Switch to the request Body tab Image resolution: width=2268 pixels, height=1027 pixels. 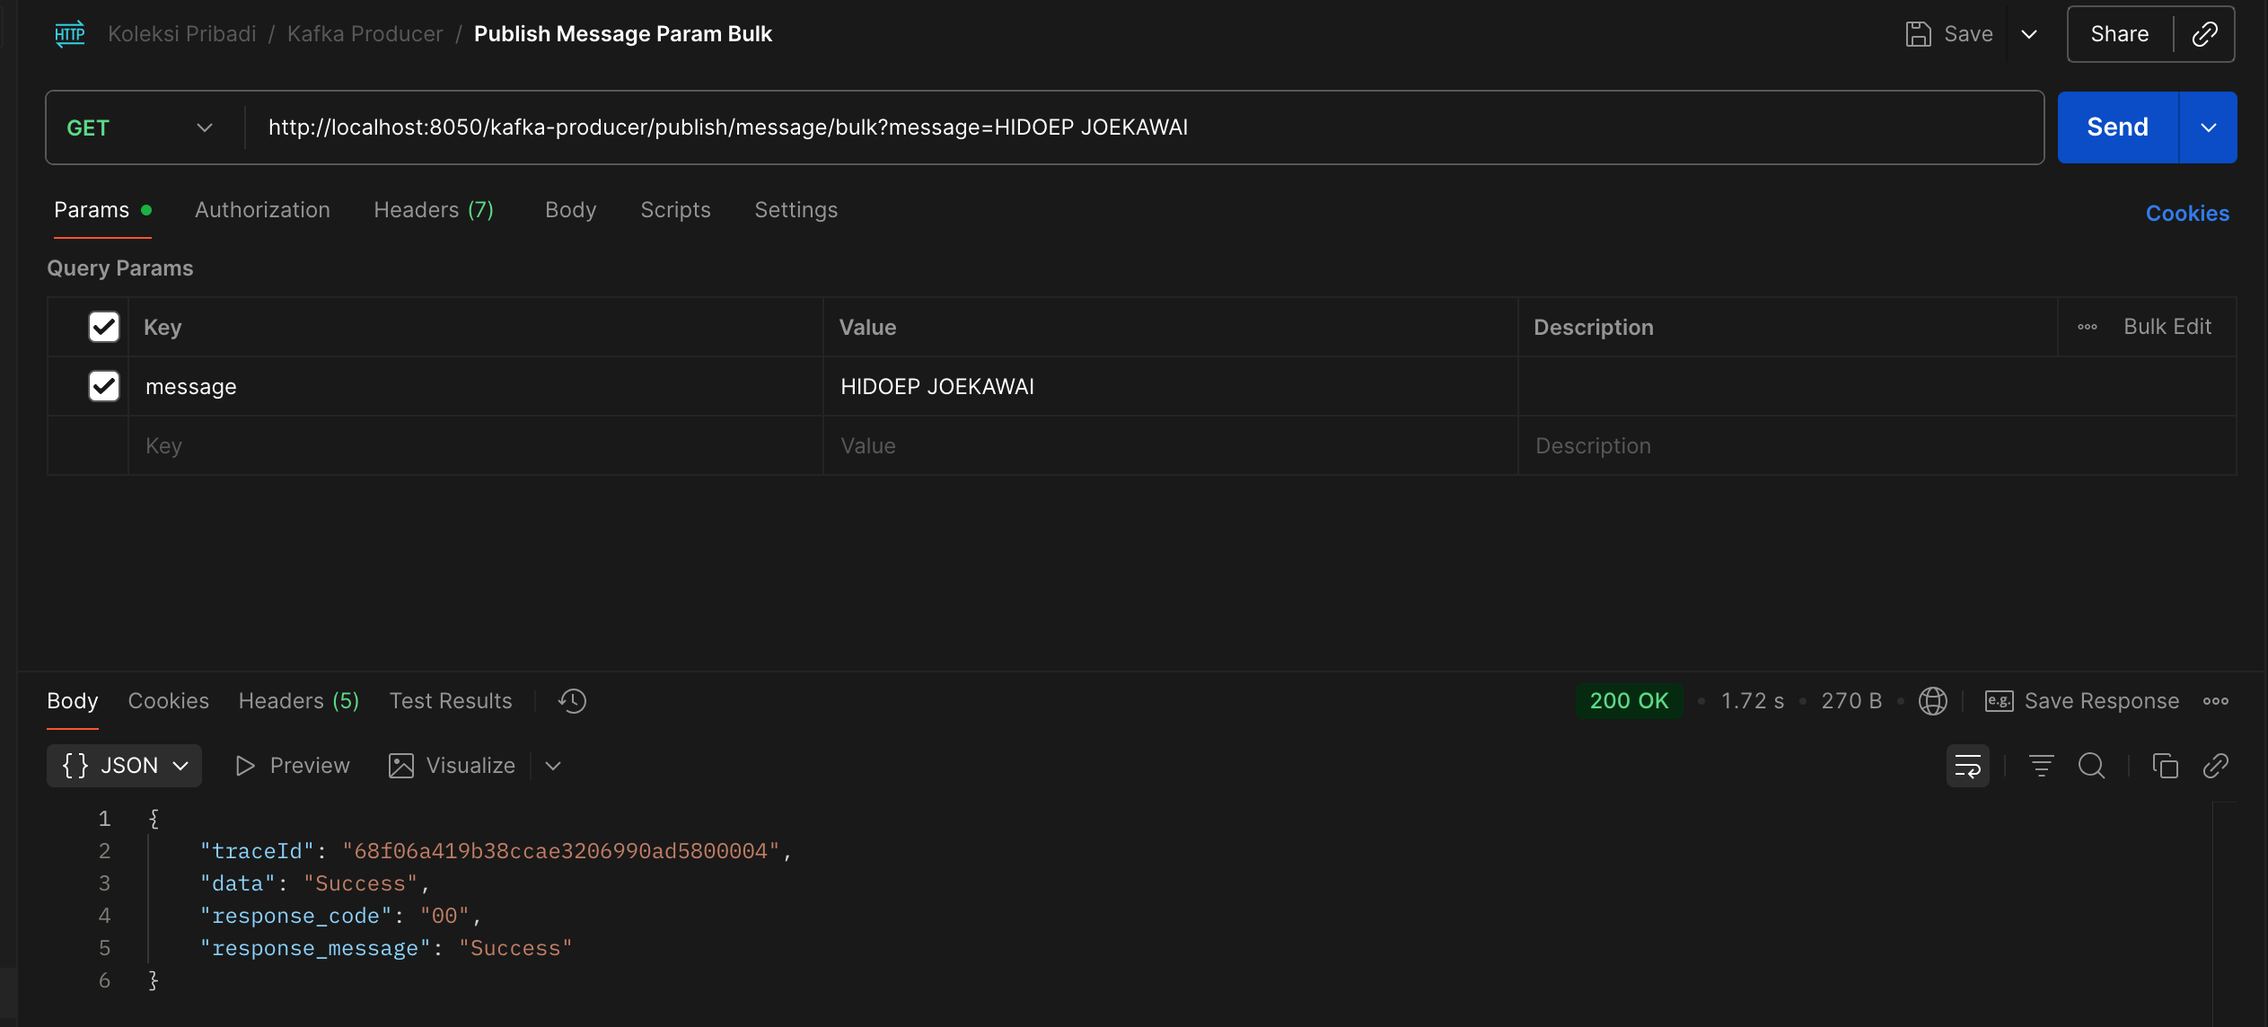[x=570, y=210]
